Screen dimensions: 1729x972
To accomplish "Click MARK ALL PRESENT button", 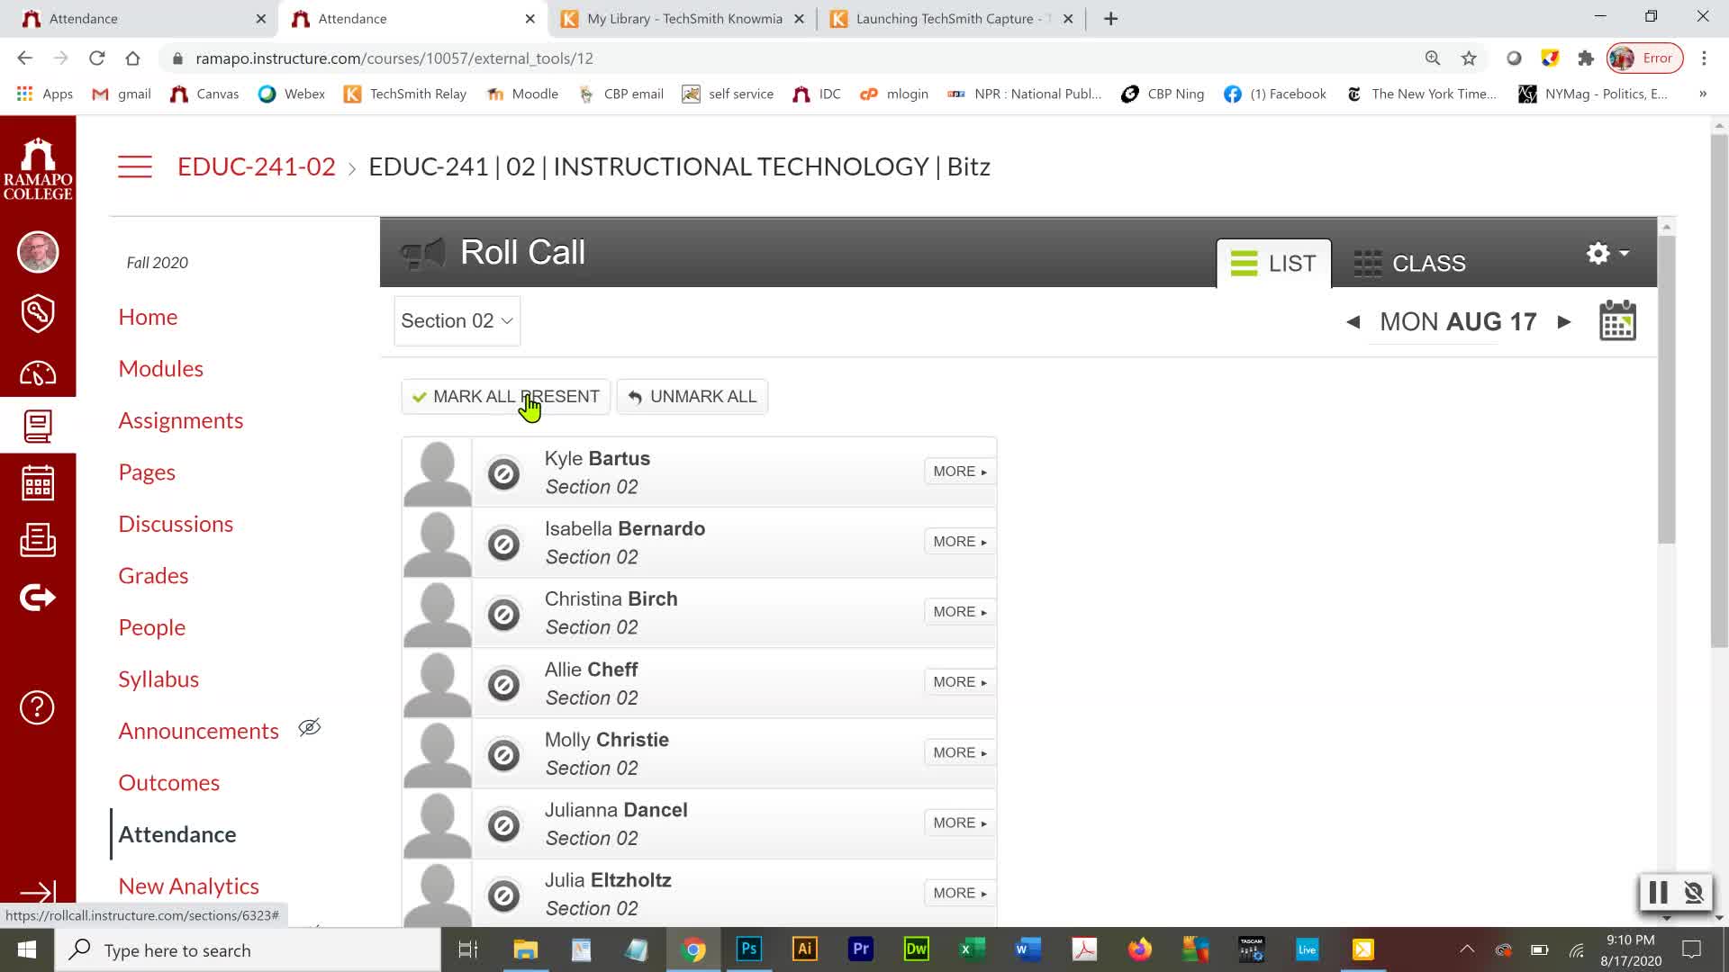I will (505, 397).
